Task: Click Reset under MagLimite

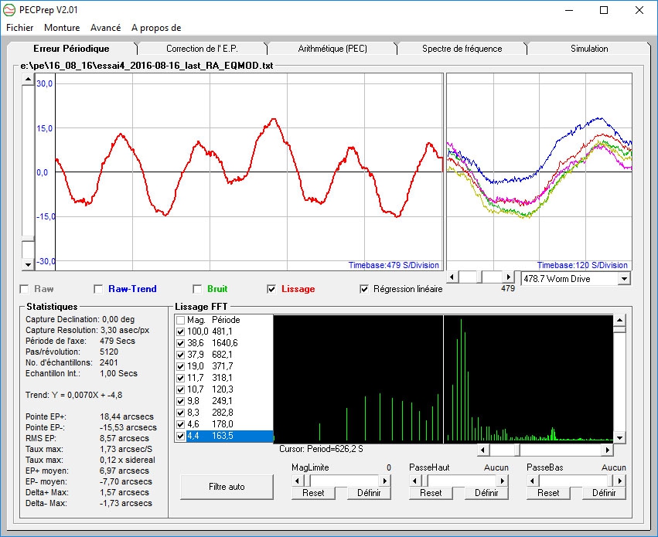Action: 313,493
